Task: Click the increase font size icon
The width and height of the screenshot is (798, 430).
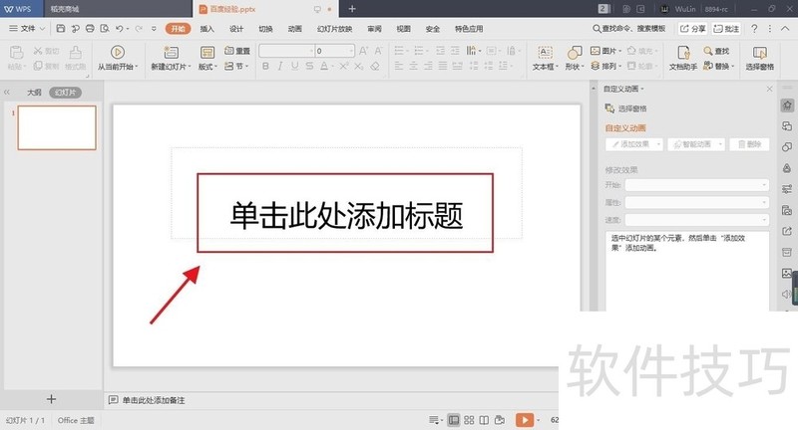Action: 363,51
